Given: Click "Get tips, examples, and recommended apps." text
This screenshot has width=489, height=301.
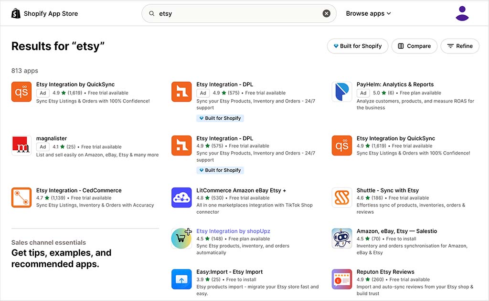Looking at the screenshot, I should point(61,259).
